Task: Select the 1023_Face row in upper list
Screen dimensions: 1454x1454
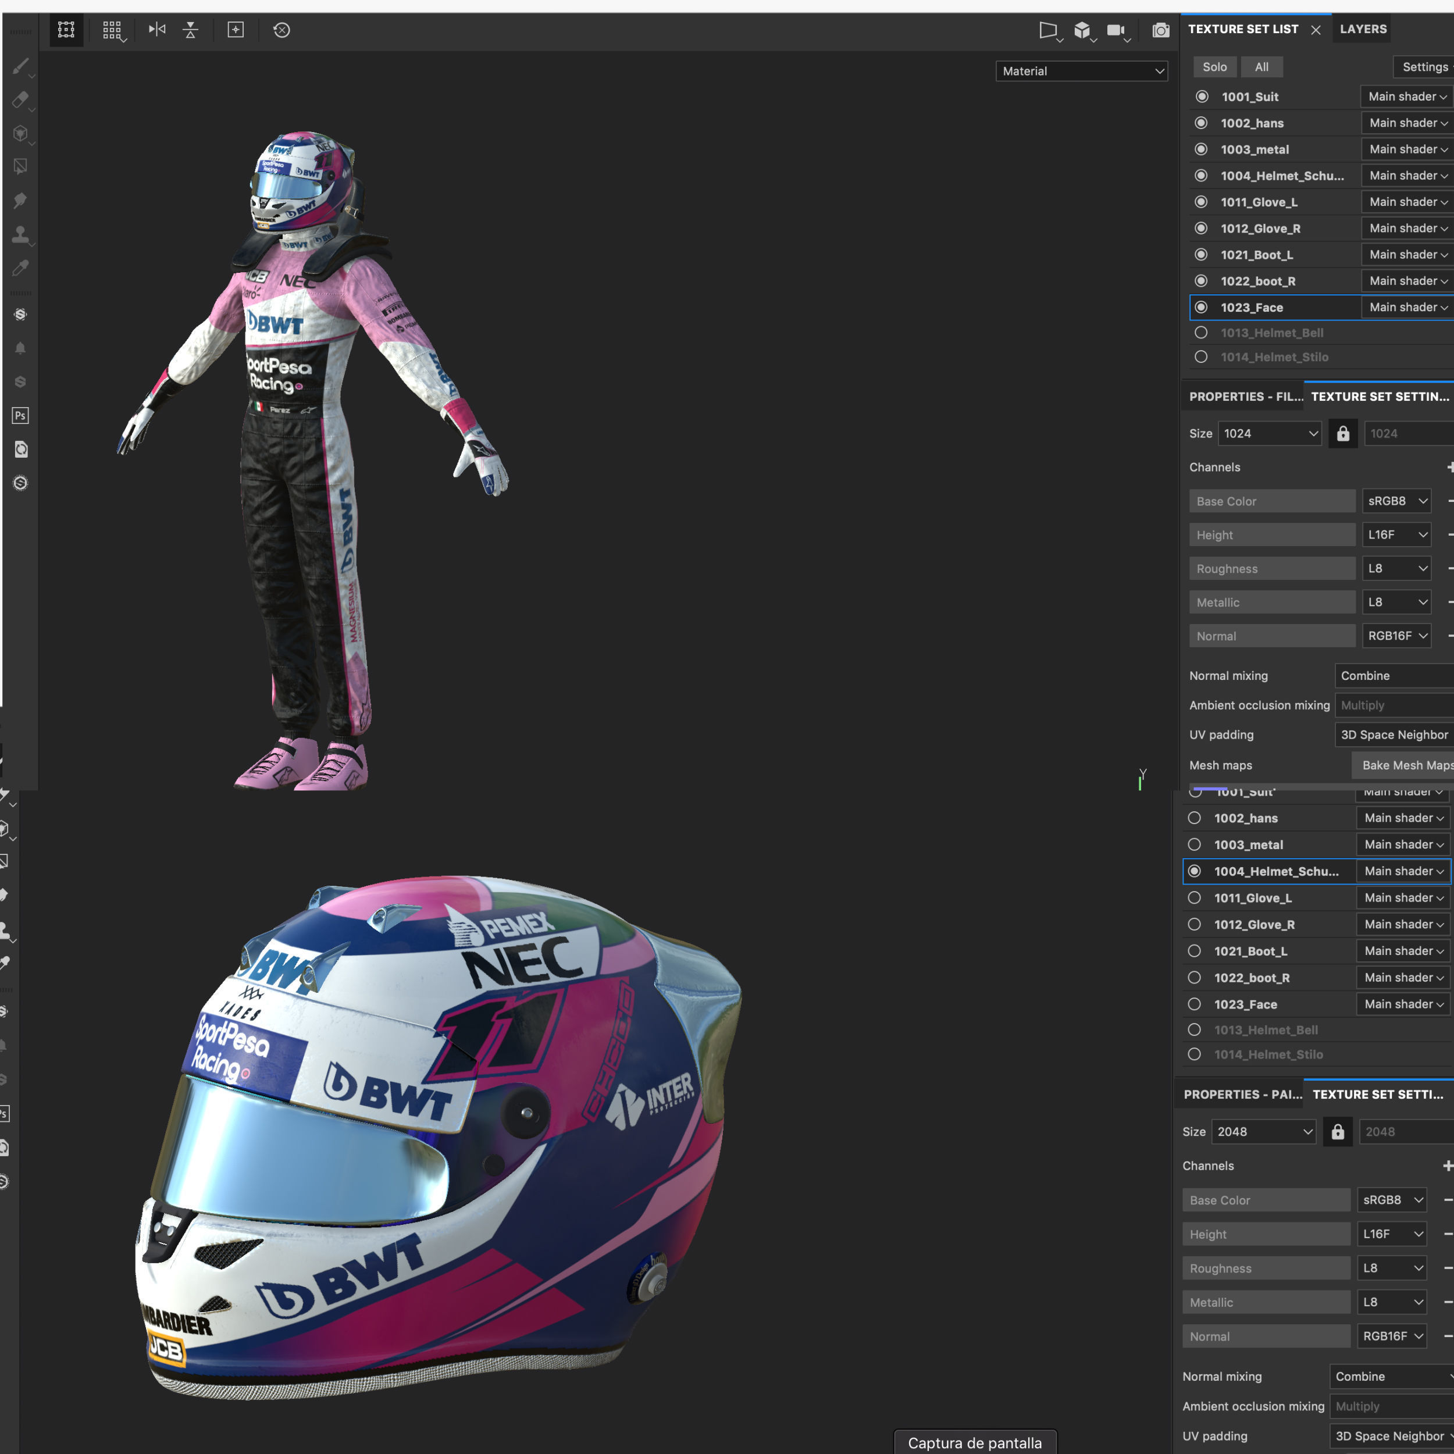Action: (x=1321, y=307)
